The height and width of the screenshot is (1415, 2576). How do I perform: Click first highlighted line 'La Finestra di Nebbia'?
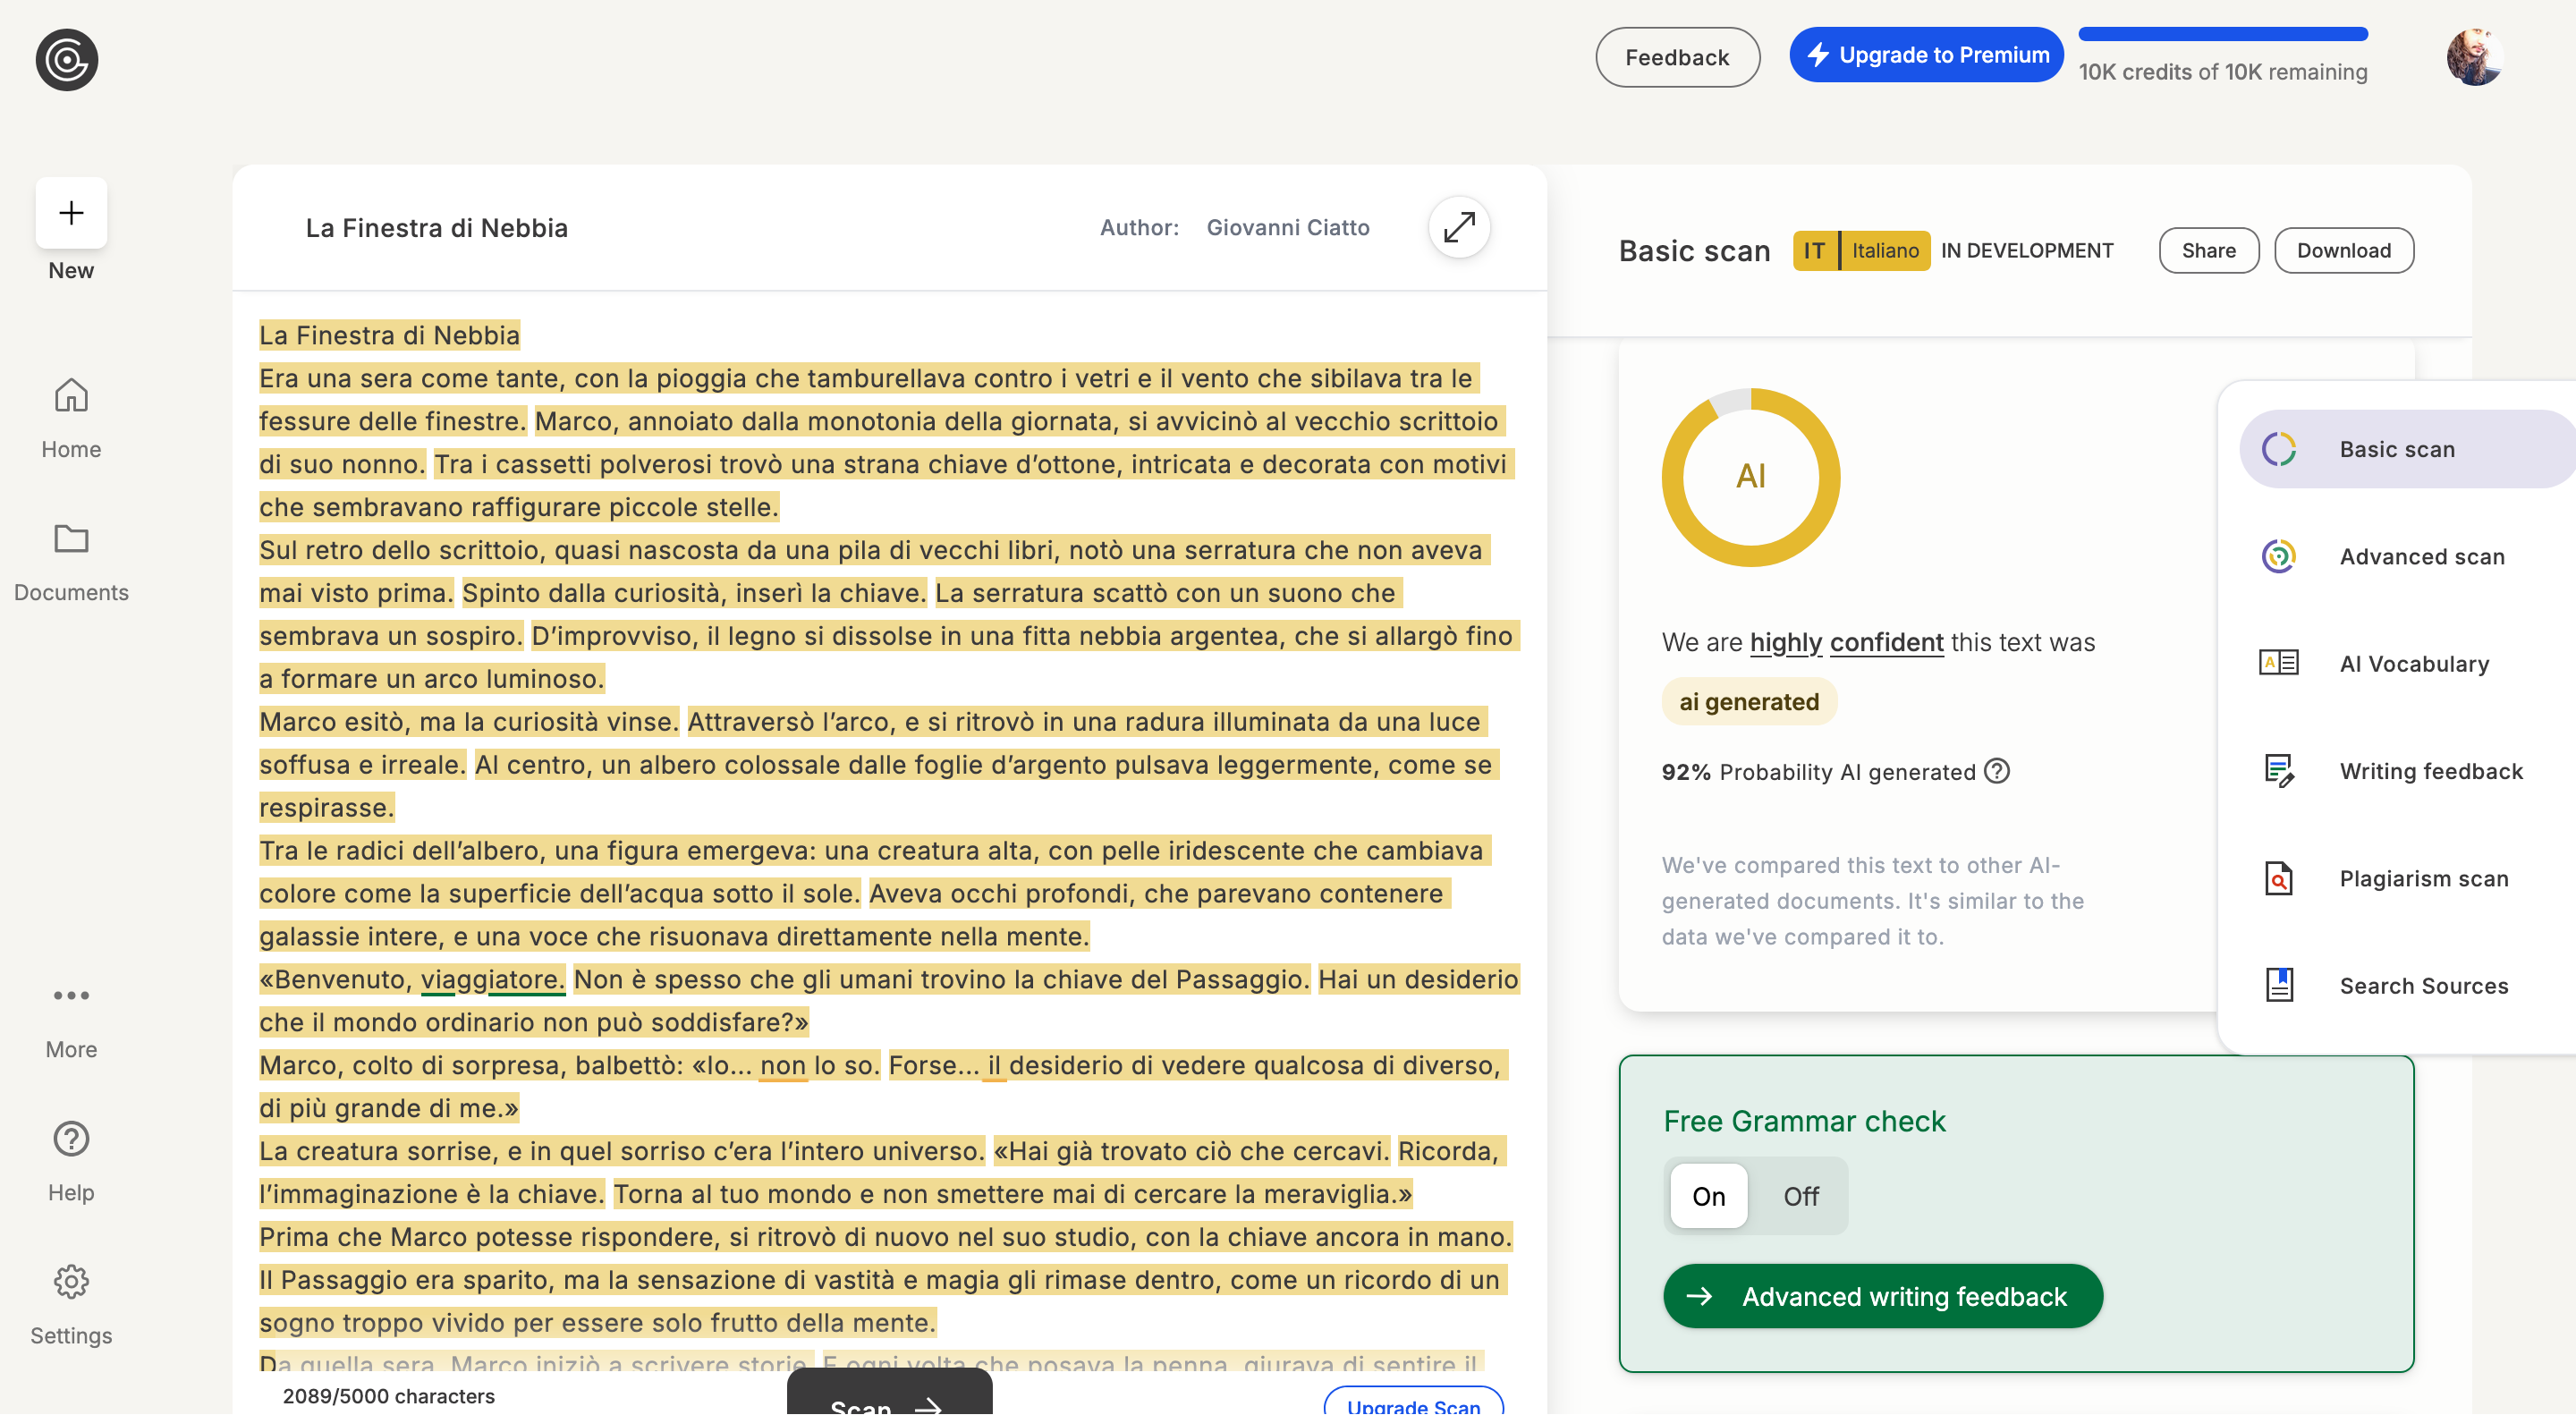[x=390, y=335]
